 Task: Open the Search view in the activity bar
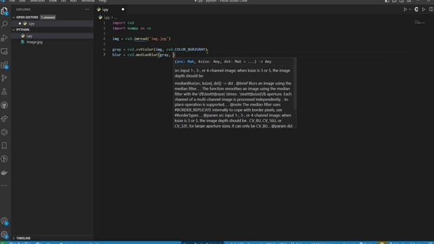coord(5,24)
